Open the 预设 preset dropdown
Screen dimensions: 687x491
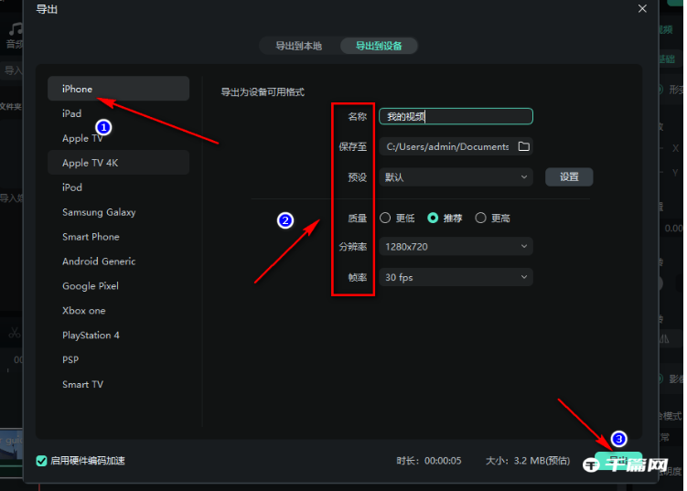(x=456, y=177)
